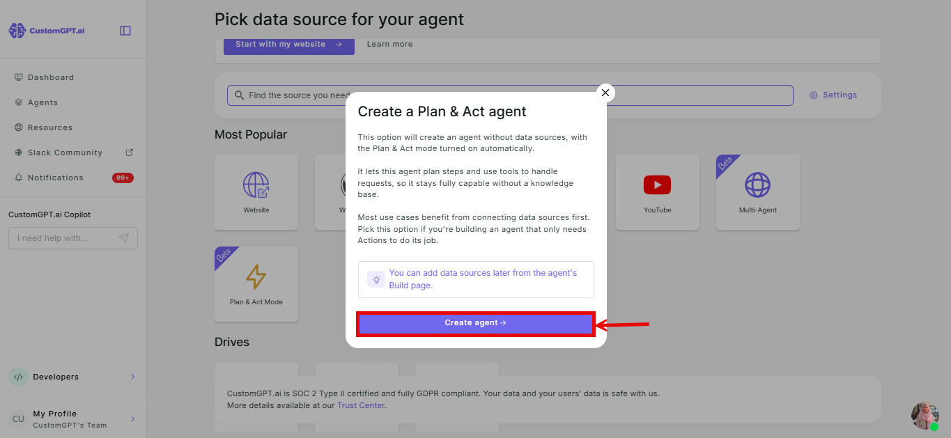
Task: Send Copilot message with paper-plane icon
Action: click(x=124, y=238)
